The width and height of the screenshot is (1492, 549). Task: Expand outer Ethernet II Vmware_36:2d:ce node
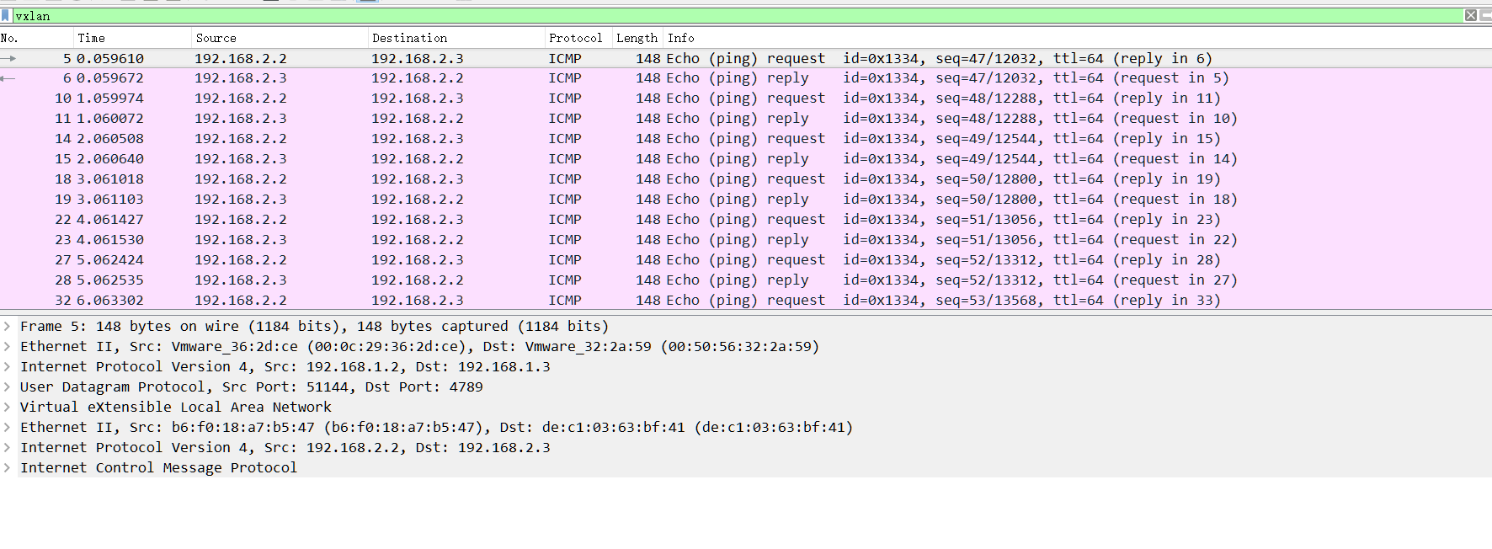[8, 347]
